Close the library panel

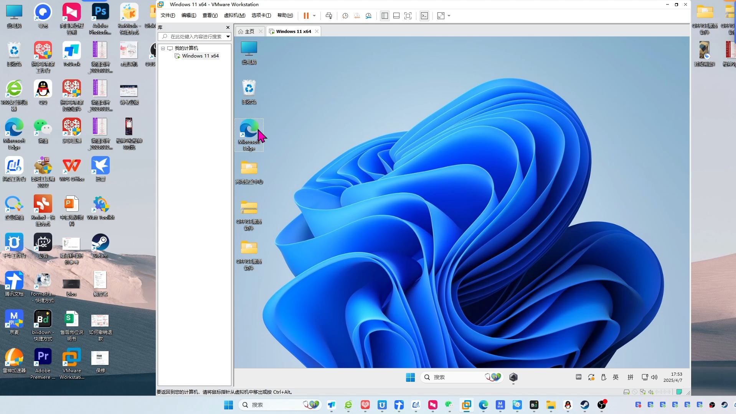click(x=228, y=27)
